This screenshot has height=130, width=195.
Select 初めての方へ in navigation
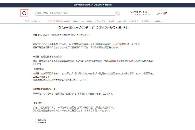point(78,21)
